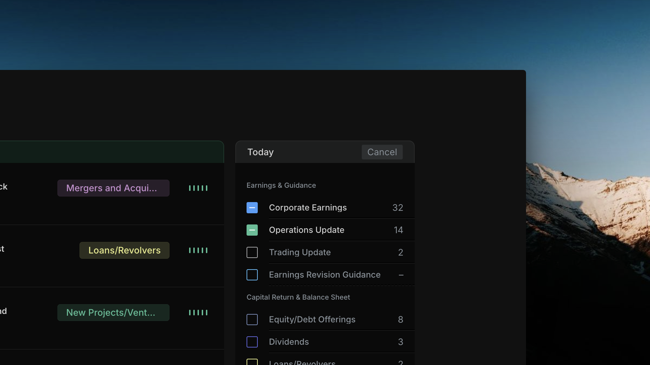Click the Equity/Debt Offerings label

tap(312, 320)
